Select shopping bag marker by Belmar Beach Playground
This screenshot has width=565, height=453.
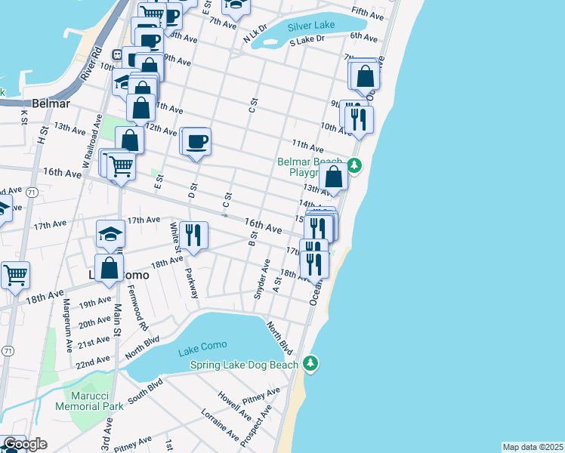[x=333, y=177]
